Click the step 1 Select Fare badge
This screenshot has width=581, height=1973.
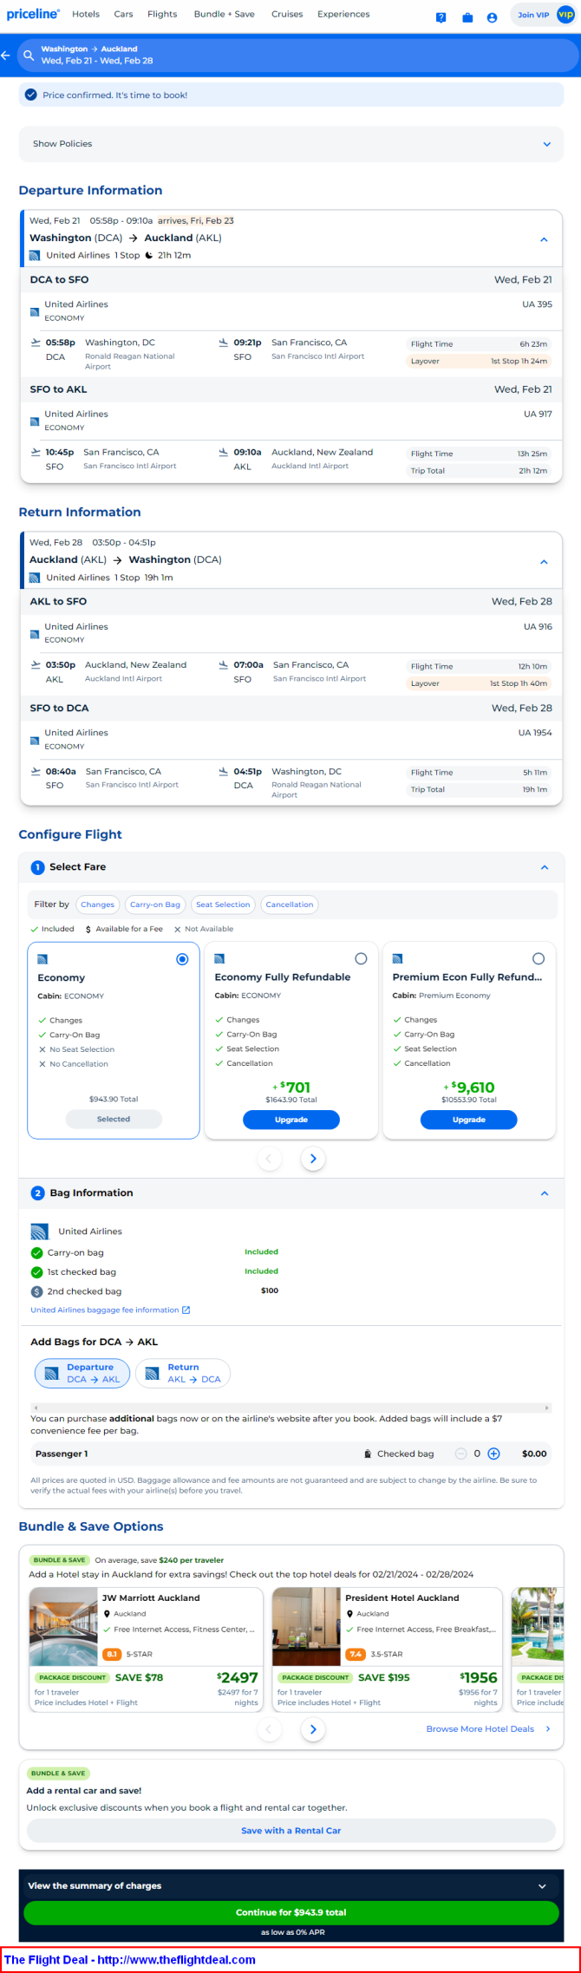coord(37,867)
